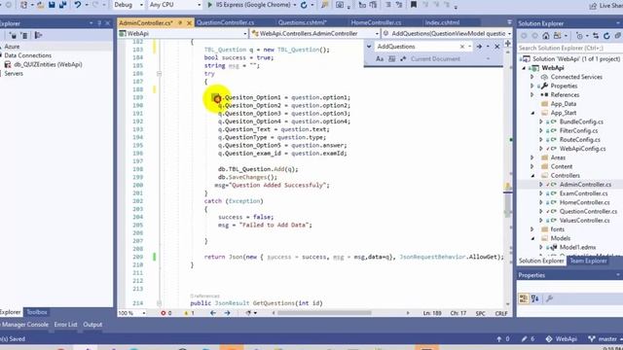Go to next find result arrow
The width and height of the screenshot is (623, 350).
(x=479, y=47)
